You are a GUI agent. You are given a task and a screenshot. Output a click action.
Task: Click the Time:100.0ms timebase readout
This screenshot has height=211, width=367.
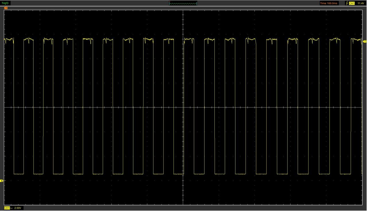pos(329,3)
